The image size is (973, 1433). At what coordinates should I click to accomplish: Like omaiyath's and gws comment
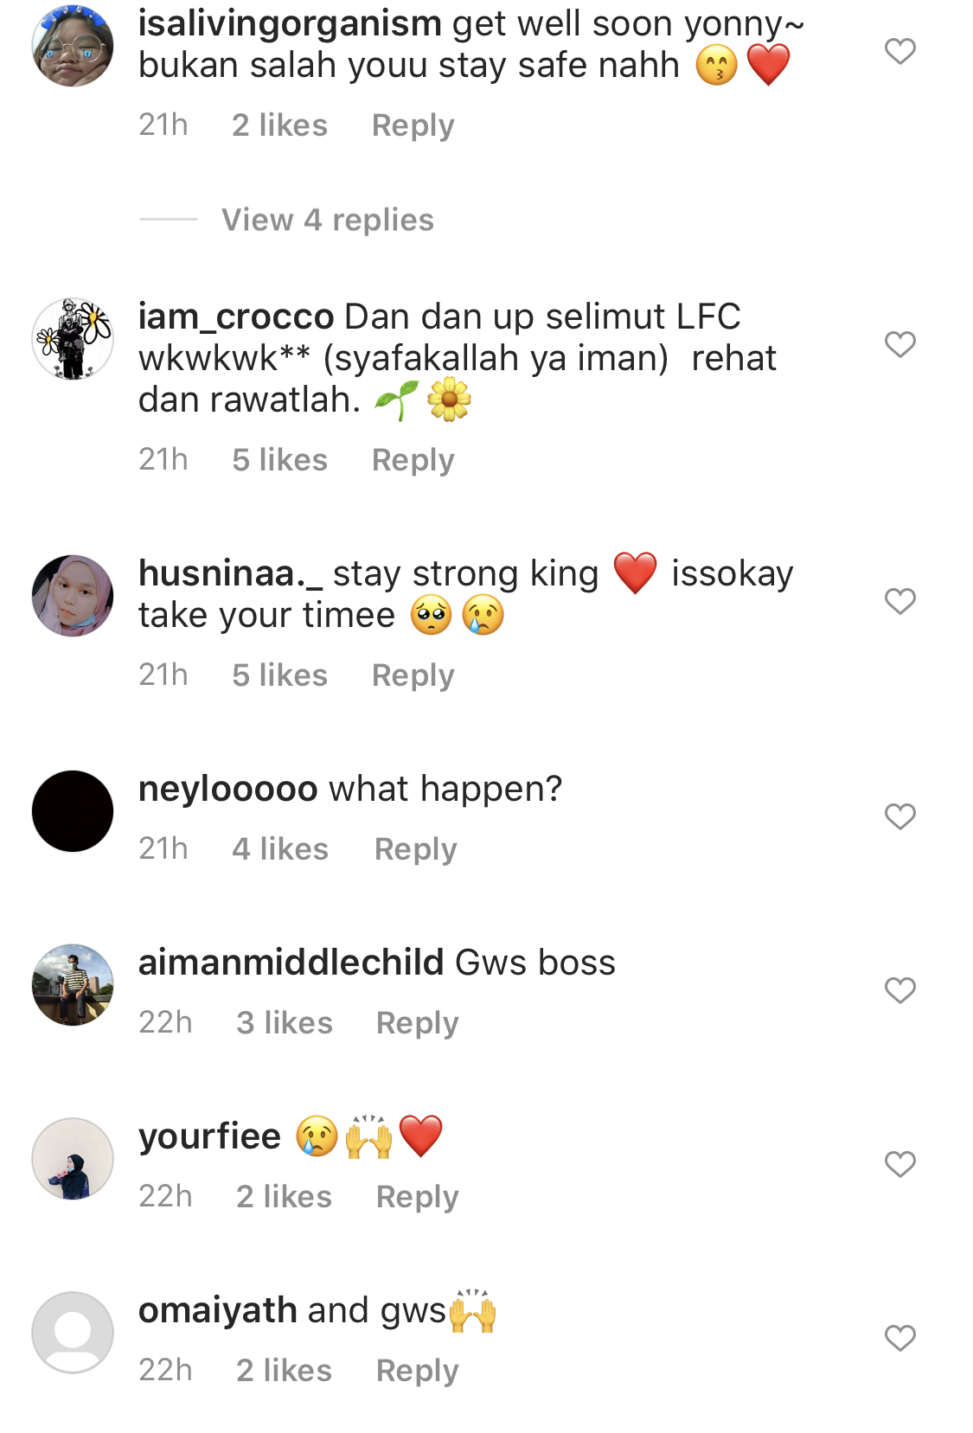click(x=899, y=1338)
